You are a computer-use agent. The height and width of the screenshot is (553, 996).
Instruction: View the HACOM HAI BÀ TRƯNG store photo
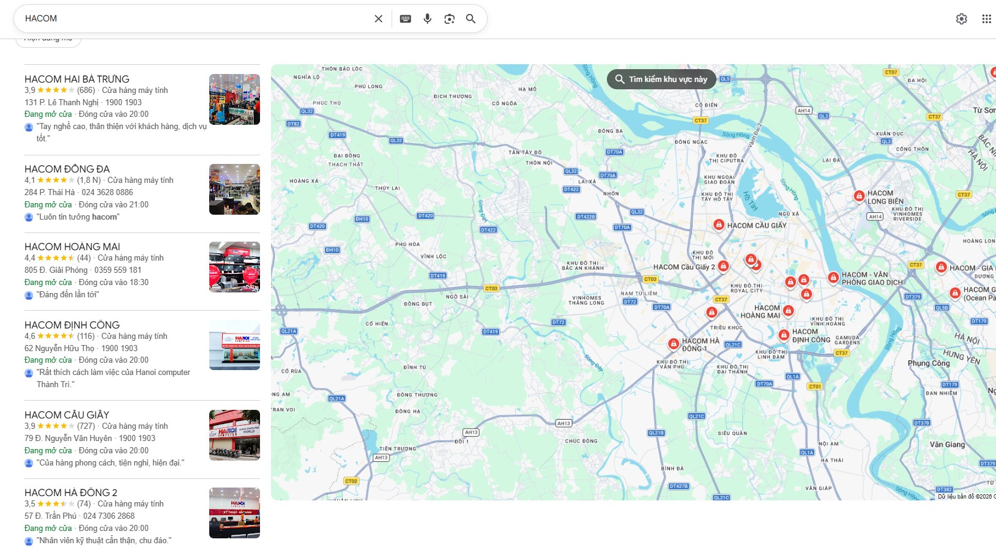(x=234, y=99)
